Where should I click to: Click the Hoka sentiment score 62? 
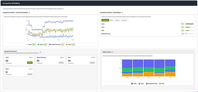(7, 61)
